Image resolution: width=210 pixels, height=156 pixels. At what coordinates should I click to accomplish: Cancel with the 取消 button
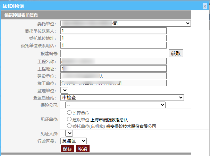tap(83, 149)
